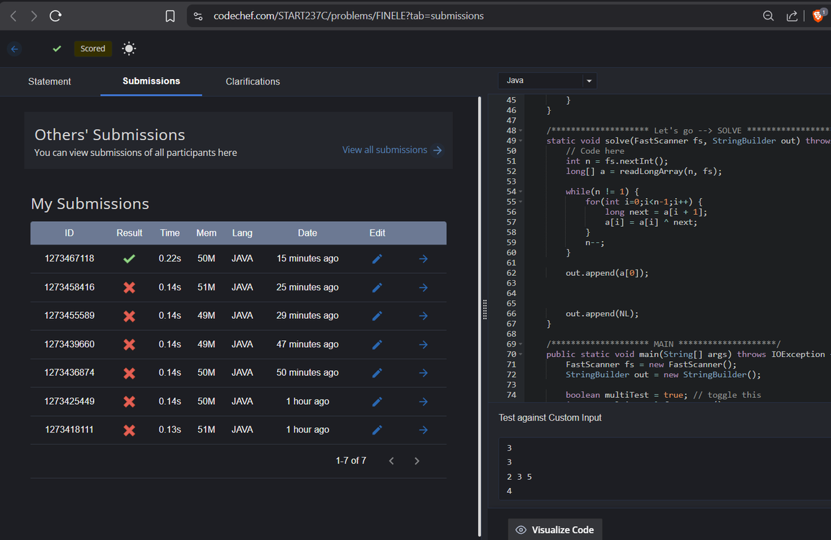Switch to the Statement tab
The height and width of the screenshot is (540, 831).
coord(49,81)
